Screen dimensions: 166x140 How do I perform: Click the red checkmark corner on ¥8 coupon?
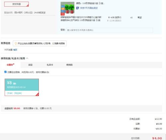38,95
